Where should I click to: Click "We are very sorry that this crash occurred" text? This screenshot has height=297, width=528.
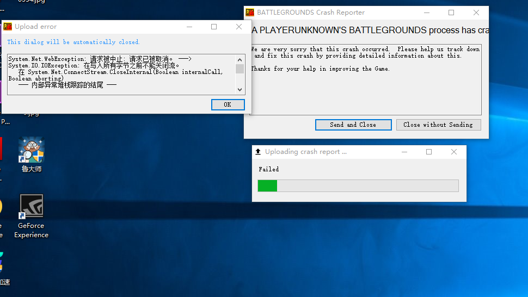(x=320, y=49)
